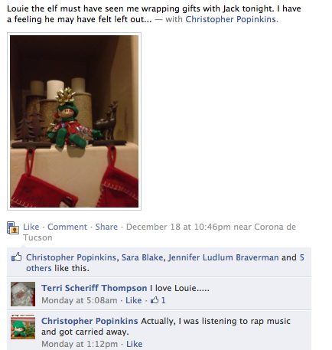Like Christopher's rap music comment
This screenshot has height=350, width=332.
[134, 344]
